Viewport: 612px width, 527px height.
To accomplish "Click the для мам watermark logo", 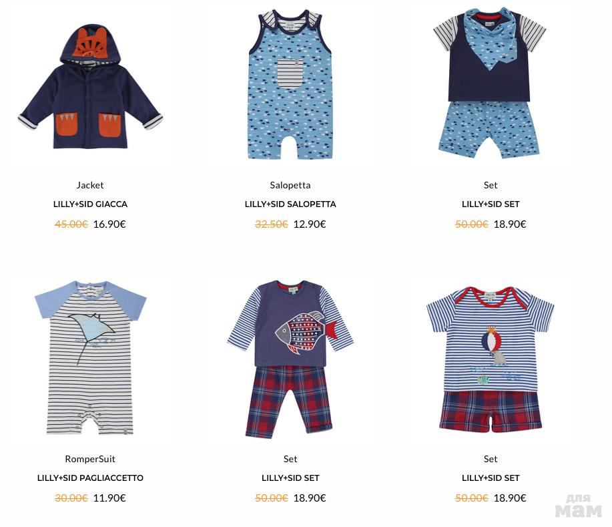I will click(x=578, y=506).
